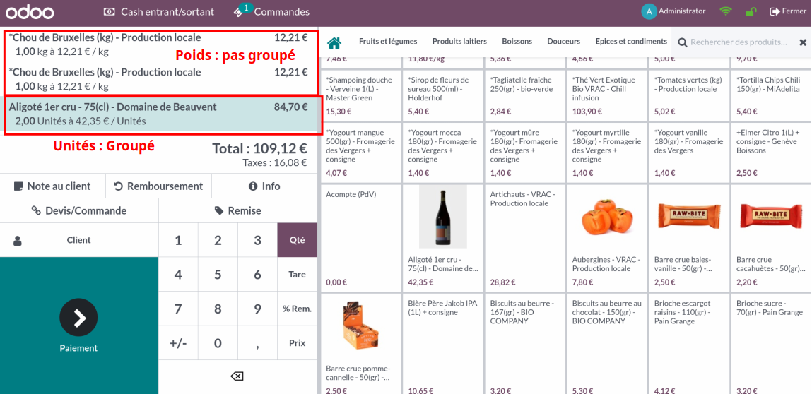Viewport: 812px width, 394px height.
Task: Activate the Qté numpad mode
Action: pyautogui.click(x=297, y=240)
